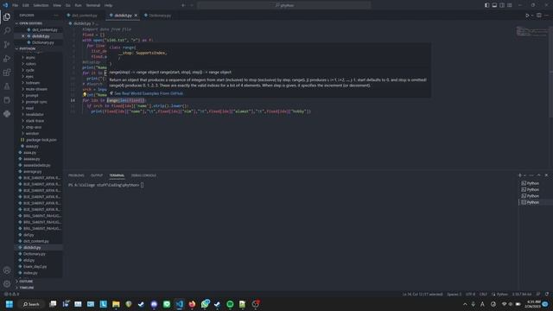Open the Windows Start menu
This screenshot has height=311, width=553.
pyautogui.click(x=10, y=304)
